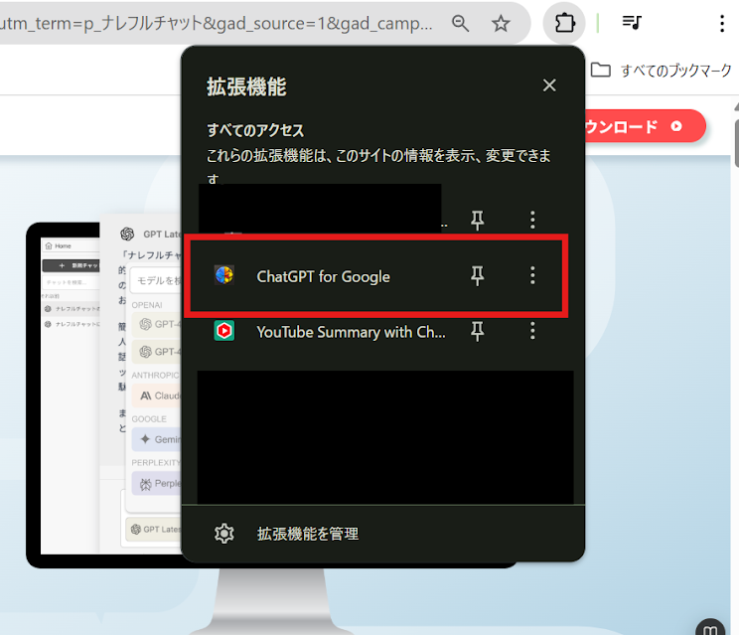
Task: Open the media control playlist icon
Action: pyautogui.click(x=632, y=22)
